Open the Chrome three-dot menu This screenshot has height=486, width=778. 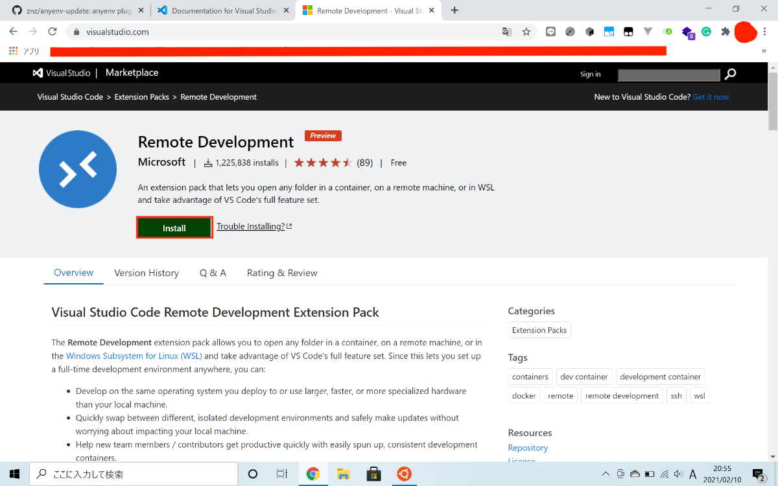click(765, 31)
